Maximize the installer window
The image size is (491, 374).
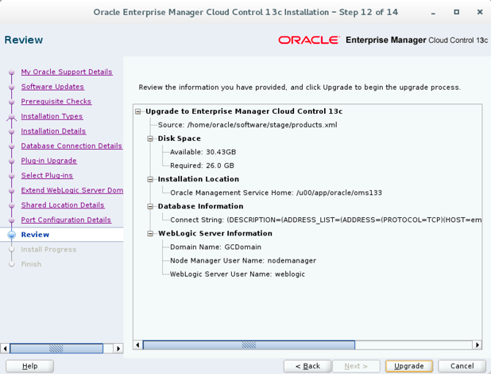click(x=457, y=12)
